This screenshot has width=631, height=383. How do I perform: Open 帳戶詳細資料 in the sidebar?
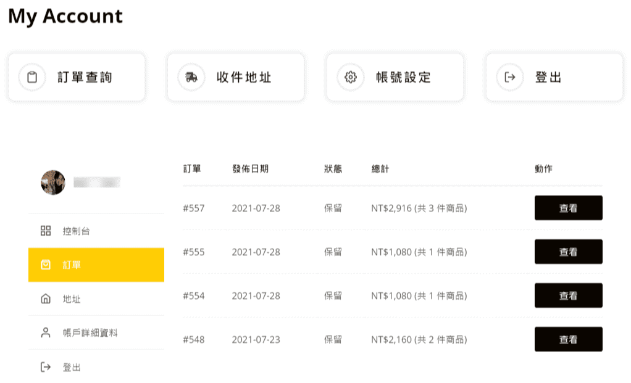pos(96,332)
